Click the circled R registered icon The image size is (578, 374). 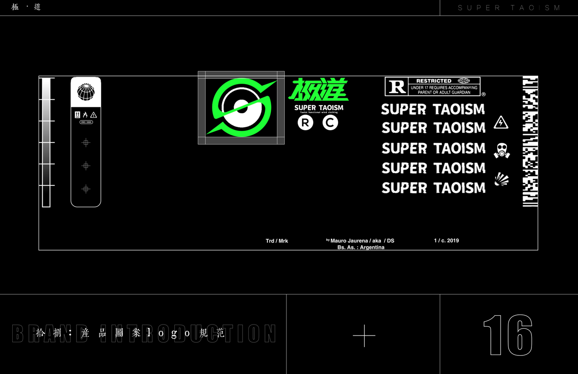coord(306,123)
